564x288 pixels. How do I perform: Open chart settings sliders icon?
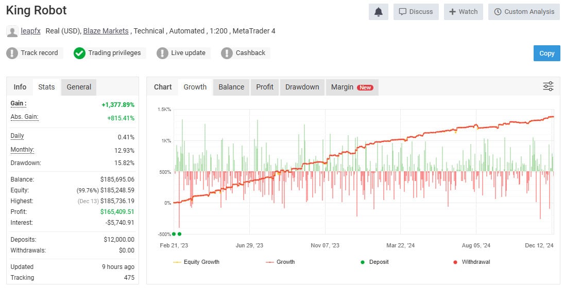pyautogui.click(x=548, y=86)
